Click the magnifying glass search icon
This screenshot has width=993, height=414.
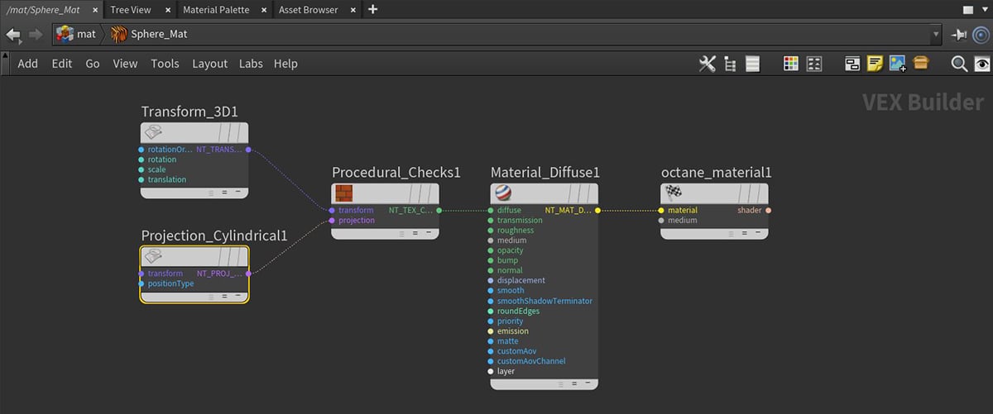click(959, 64)
